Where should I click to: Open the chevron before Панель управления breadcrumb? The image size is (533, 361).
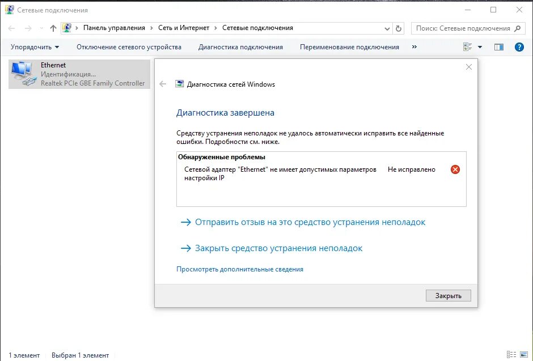click(77, 28)
